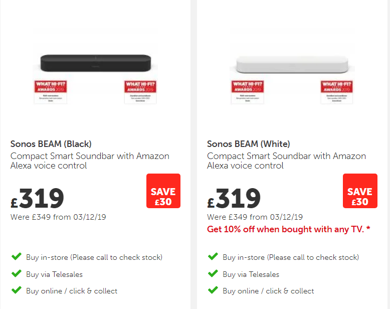
Task: Click left What Hi-Fi award badge under white soundbar
Action: coord(247,91)
